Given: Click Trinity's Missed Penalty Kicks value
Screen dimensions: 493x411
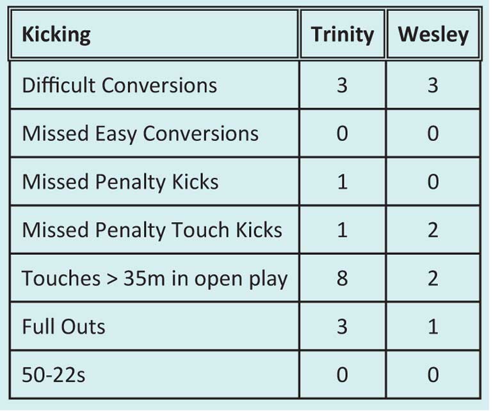Looking at the screenshot, I should [343, 182].
